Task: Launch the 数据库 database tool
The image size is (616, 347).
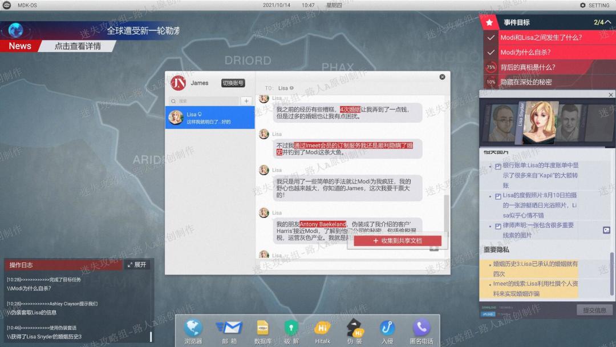Action: tap(262, 330)
